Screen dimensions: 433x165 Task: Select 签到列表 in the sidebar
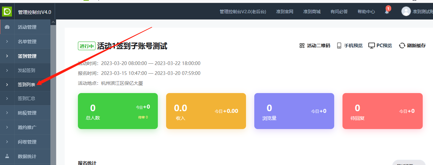coord(27,85)
